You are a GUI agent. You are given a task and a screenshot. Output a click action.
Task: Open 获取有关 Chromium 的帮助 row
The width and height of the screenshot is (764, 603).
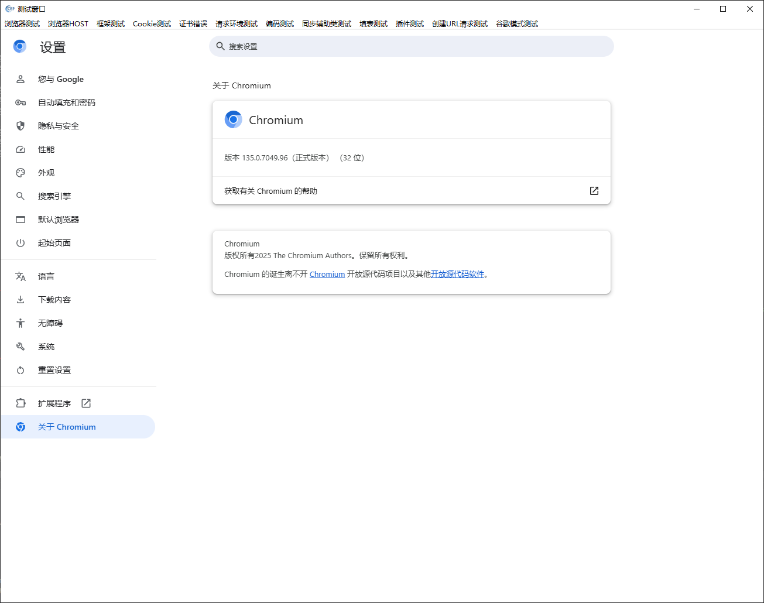411,191
